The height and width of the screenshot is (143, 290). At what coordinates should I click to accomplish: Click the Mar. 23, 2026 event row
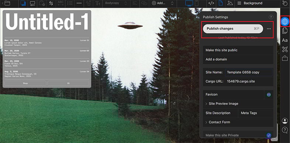47,63
